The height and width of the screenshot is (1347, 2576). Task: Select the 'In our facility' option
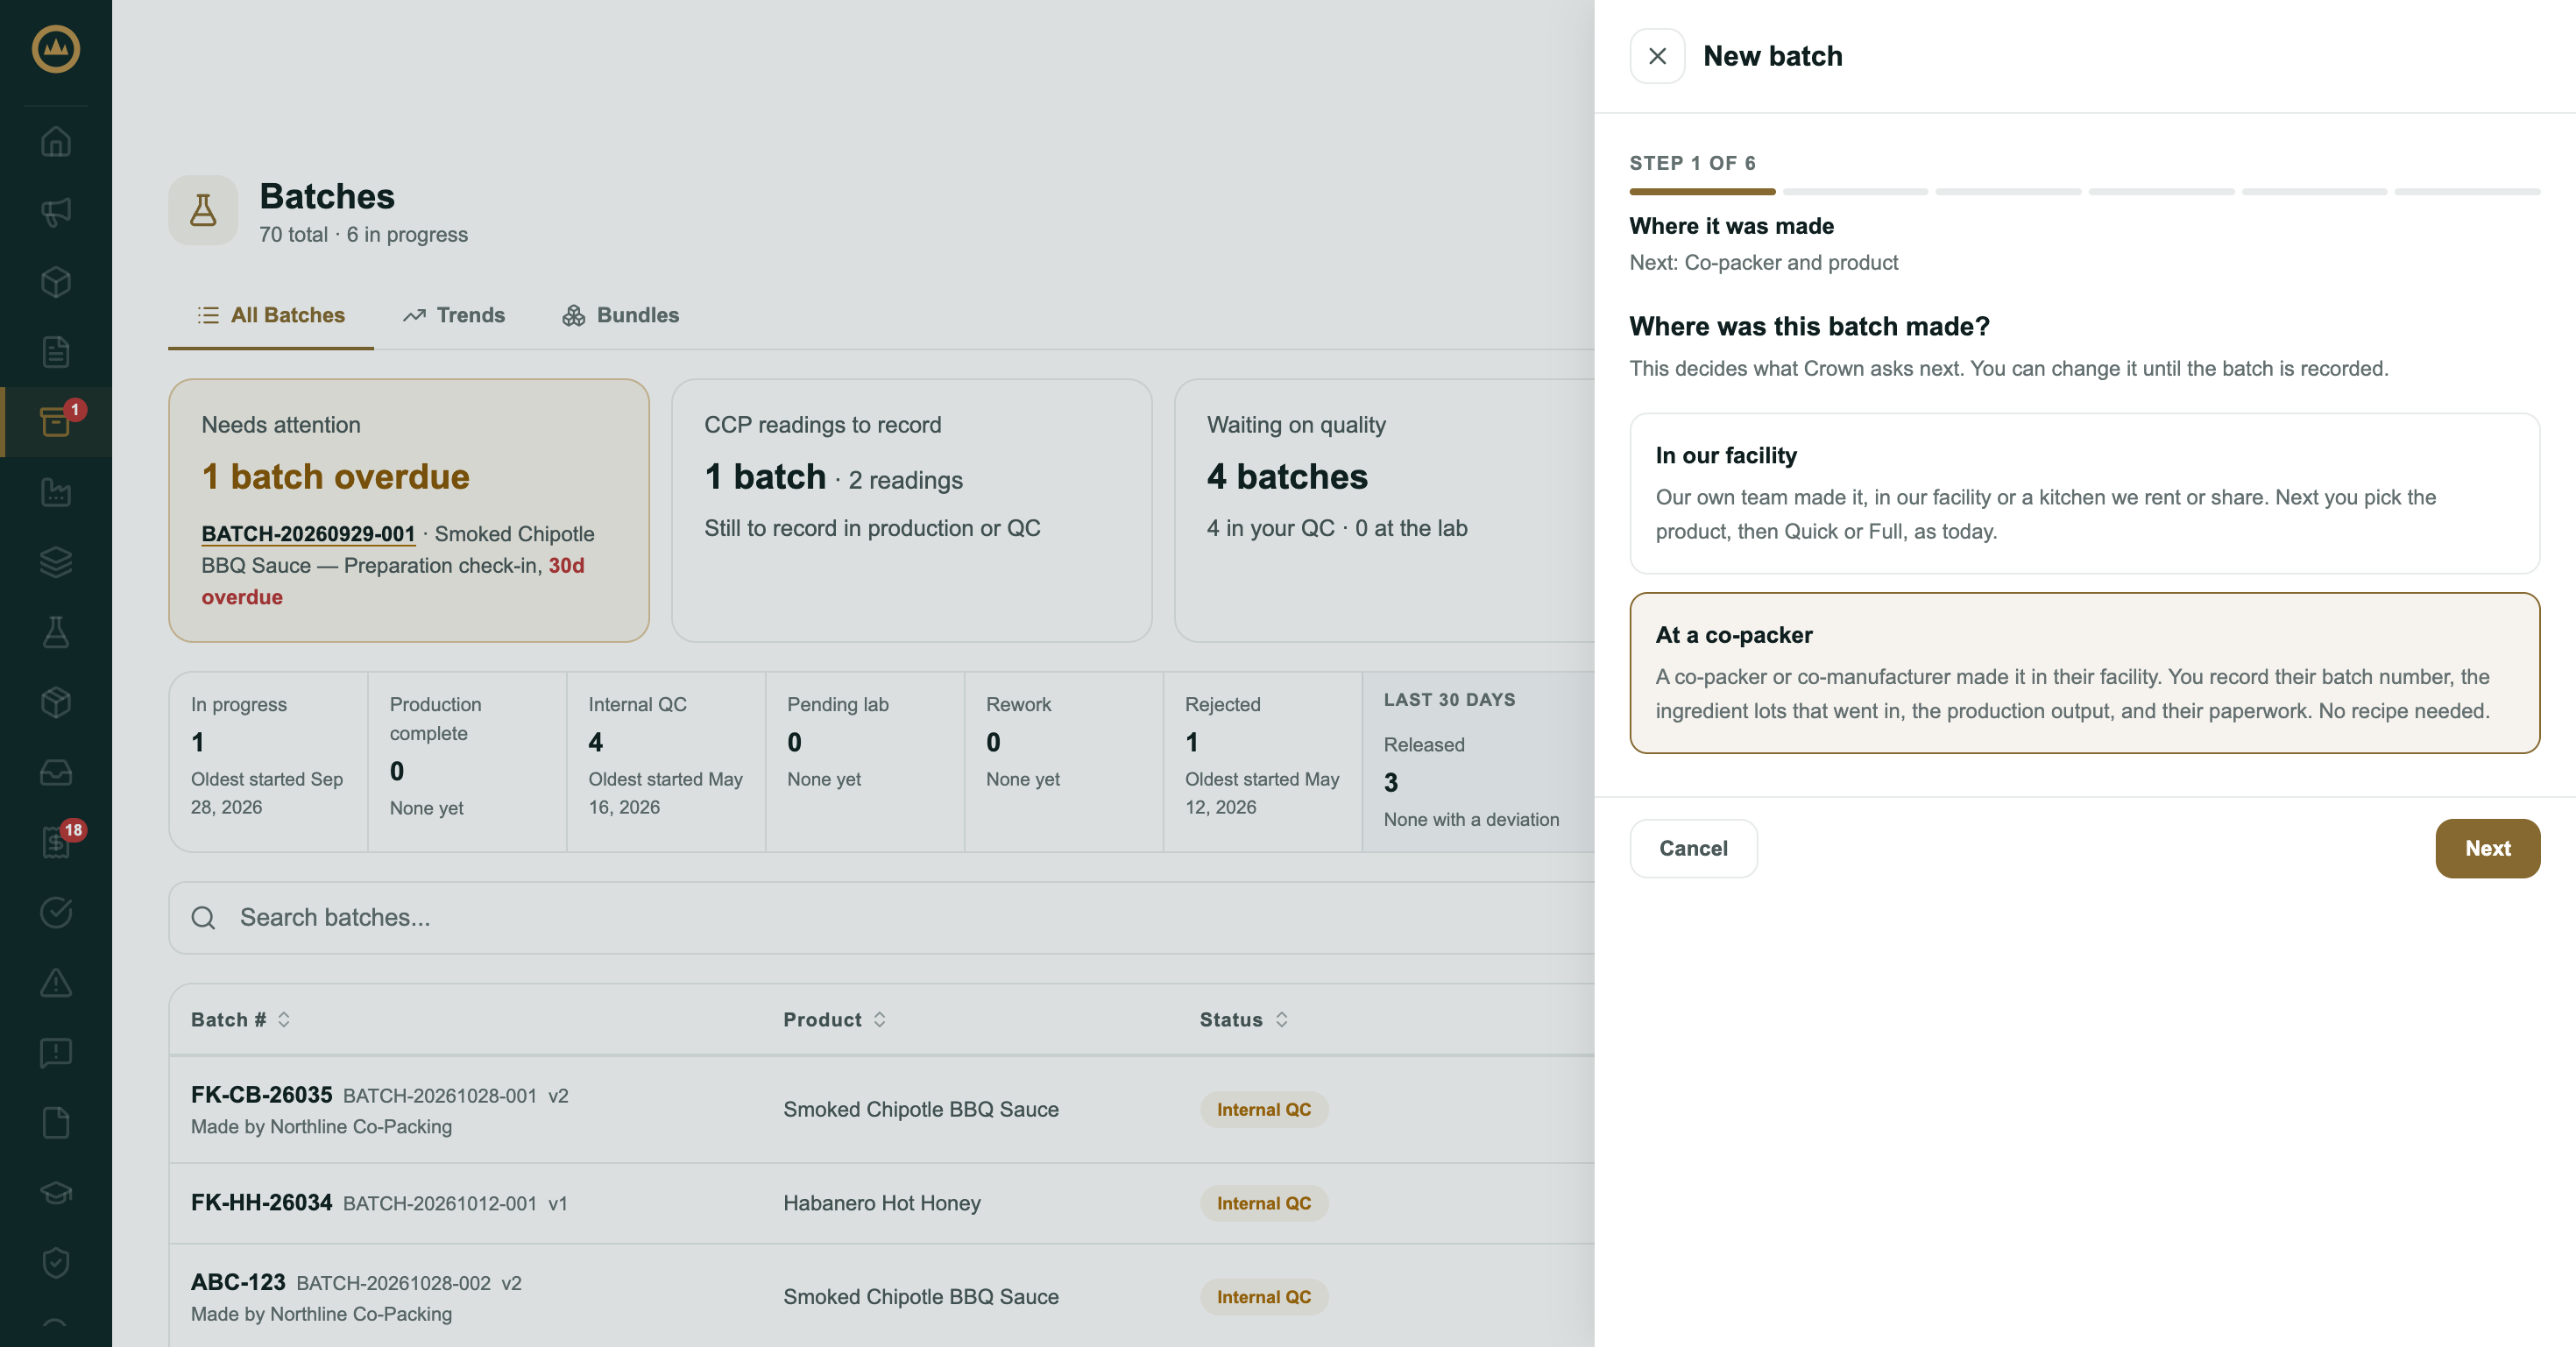[2084, 494]
